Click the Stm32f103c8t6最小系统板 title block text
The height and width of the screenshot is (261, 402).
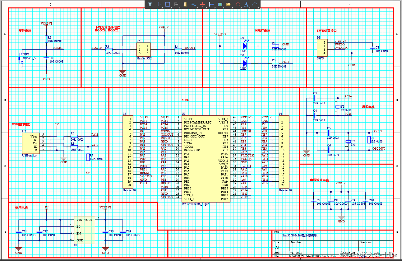pos(300,236)
